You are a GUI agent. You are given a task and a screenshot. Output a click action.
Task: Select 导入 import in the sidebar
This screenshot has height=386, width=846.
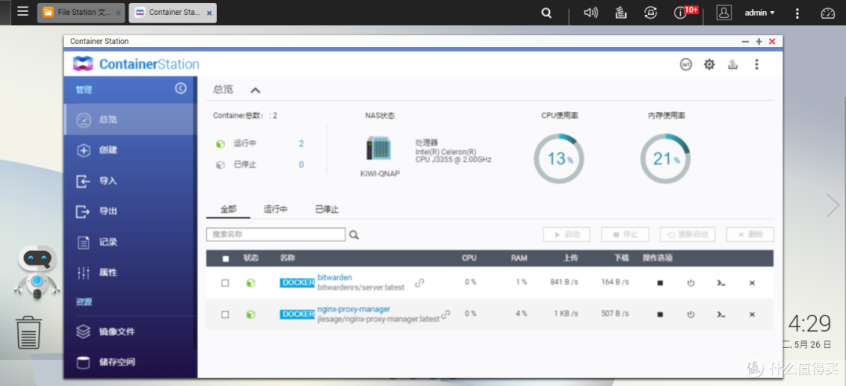129,181
